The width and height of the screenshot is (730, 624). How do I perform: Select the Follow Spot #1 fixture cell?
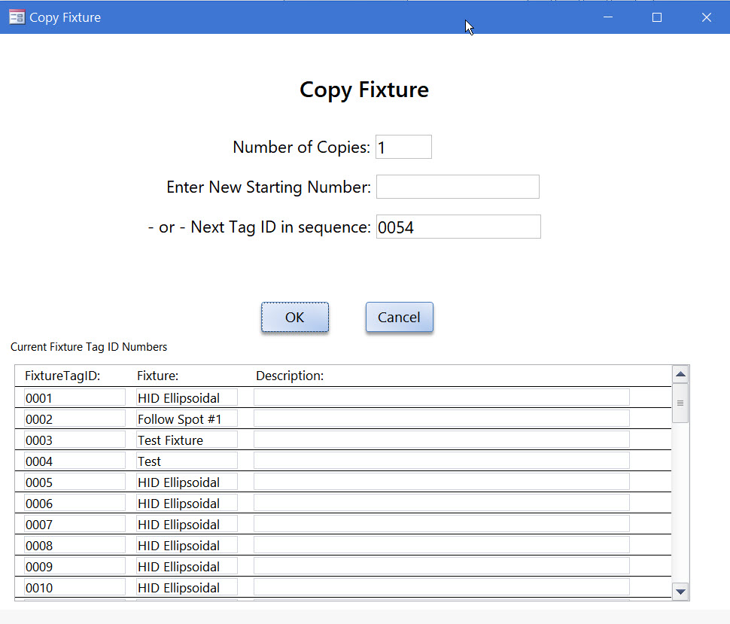pyautogui.click(x=187, y=419)
